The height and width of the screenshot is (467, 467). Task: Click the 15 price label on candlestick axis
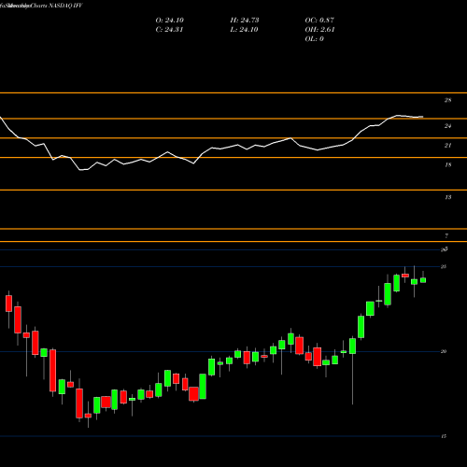point(444,436)
